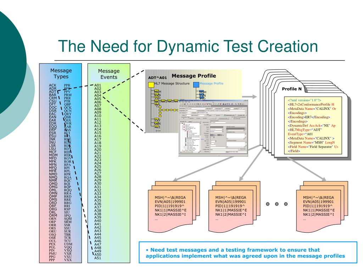The width and height of the screenshot is (363, 272).
Task: Open the blue Message Profile label link
Action: 211,84
